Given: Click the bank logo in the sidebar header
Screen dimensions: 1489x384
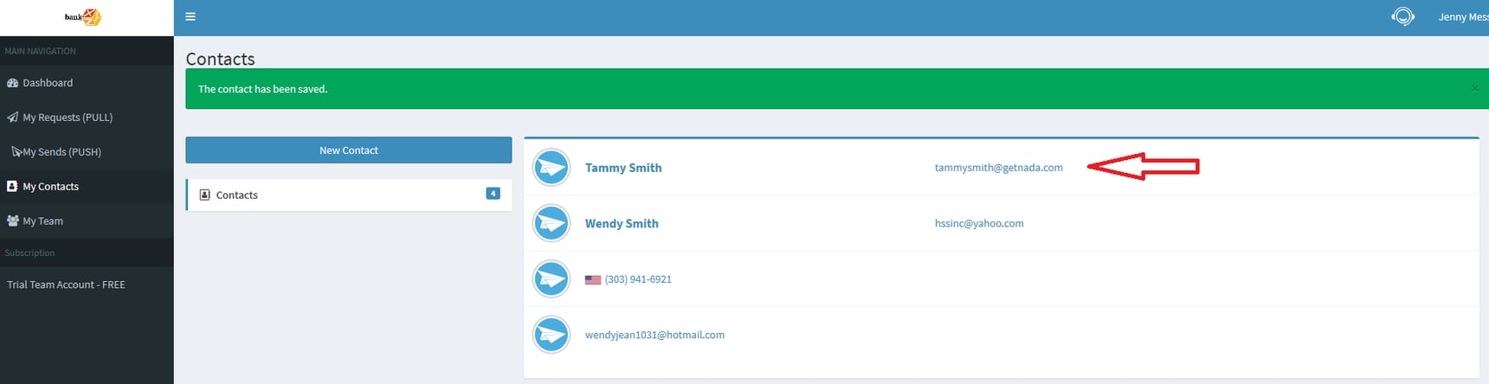Looking at the screenshot, I should [x=84, y=16].
